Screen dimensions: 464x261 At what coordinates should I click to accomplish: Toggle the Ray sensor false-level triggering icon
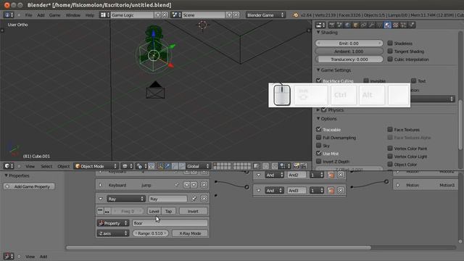[107, 211]
